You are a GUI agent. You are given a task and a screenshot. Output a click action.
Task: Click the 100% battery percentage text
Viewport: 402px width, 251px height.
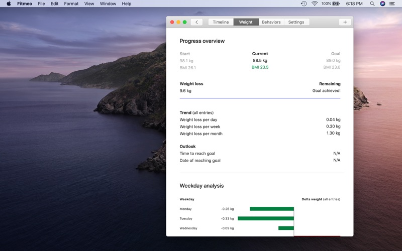click(x=326, y=4)
